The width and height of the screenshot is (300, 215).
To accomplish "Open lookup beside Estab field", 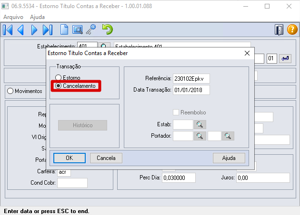I will click(200, 124).
